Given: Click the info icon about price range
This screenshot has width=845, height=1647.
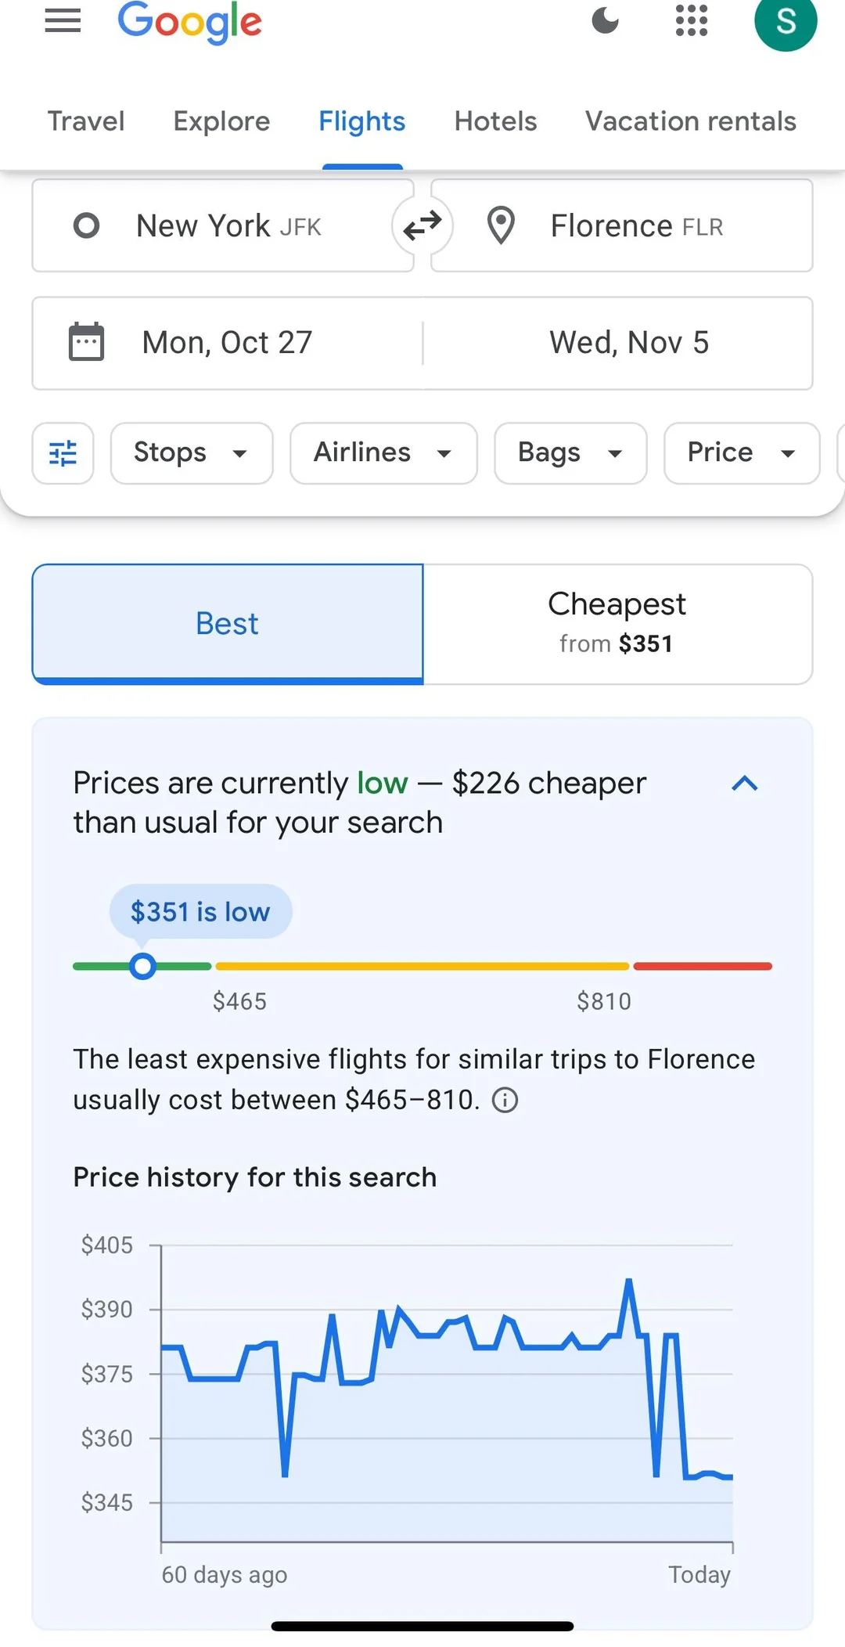Looking at the screenshot, I should 505,1101.
